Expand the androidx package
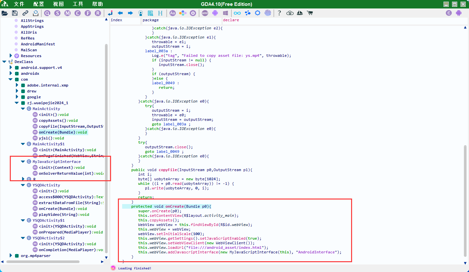This screenshot has width=469, height=272. click(x=11, y=73)
